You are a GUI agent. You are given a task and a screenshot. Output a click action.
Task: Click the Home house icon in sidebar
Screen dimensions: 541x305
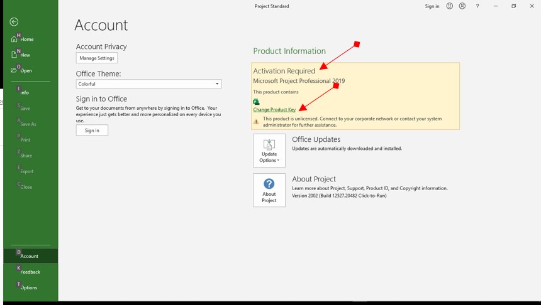point(14,40)
